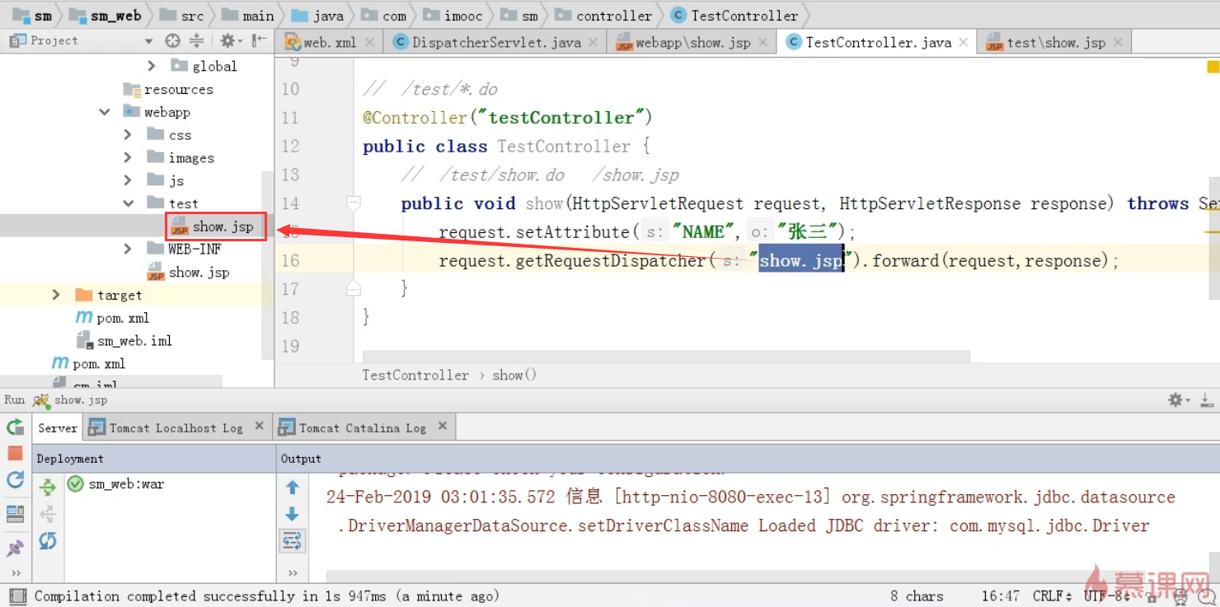Viewport: 1220px width, 607px height.
Task: Toggle fold marker at line 14
Action: pos(354,203)
